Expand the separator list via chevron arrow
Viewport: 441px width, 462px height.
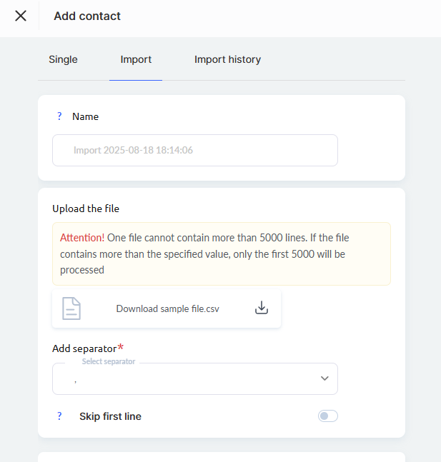pyautogui.click(x=324, y=378)
